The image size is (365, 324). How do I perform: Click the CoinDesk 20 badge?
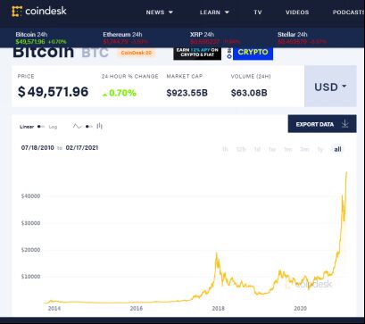pos(137,53)
